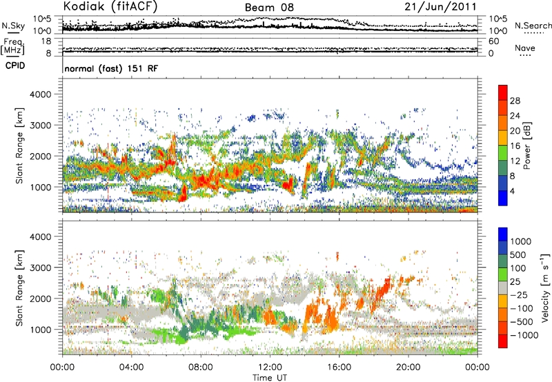The image size is (552, 382).
Task: Click the "-100" label on the velocity colorbar
Action: [x=521, y=308]
